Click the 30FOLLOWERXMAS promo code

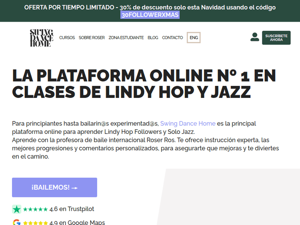point(150,15)
